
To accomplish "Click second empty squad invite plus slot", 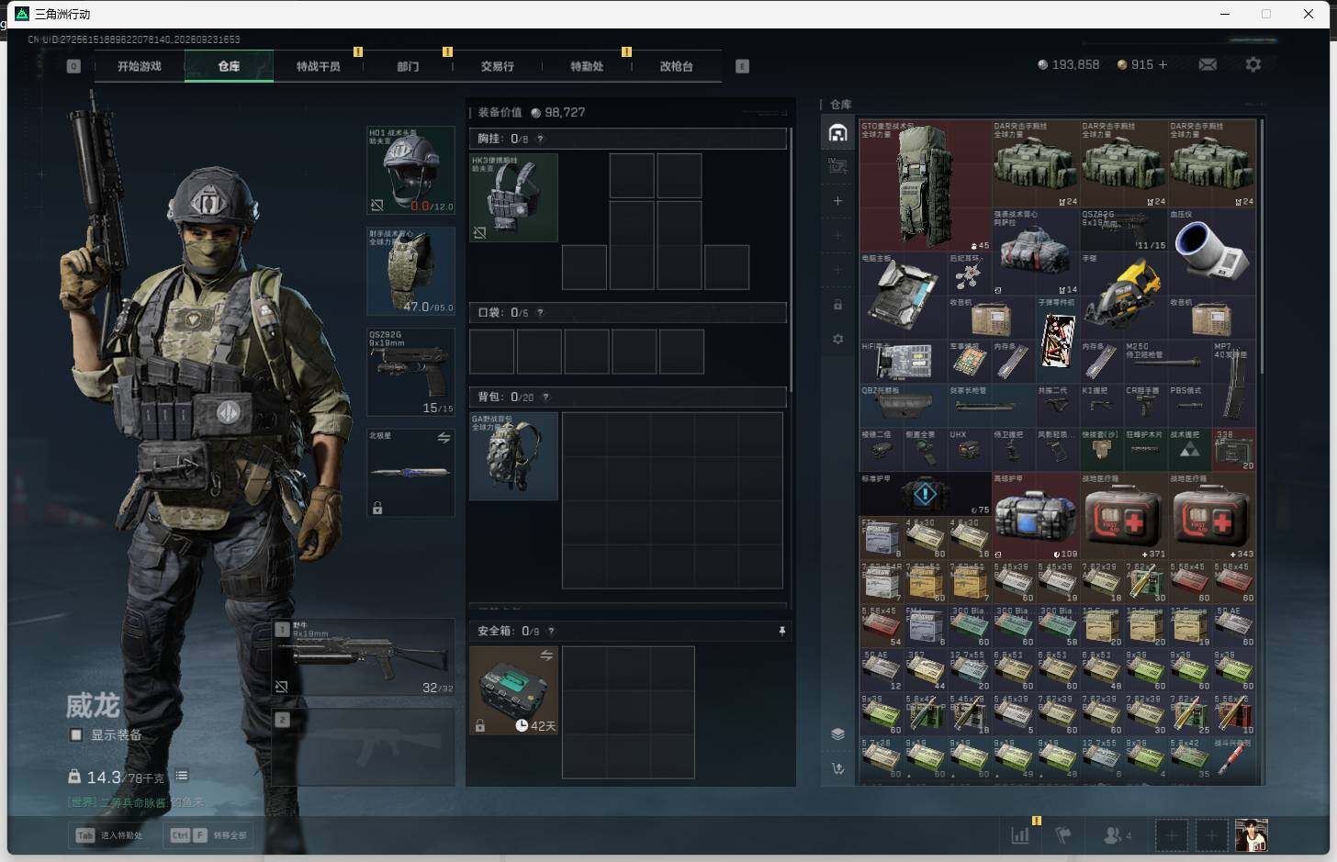I will 1211,835.
